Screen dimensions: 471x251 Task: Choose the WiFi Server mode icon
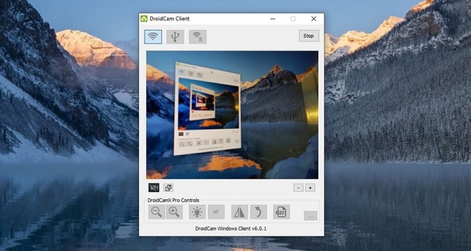(x=198, y=37)
